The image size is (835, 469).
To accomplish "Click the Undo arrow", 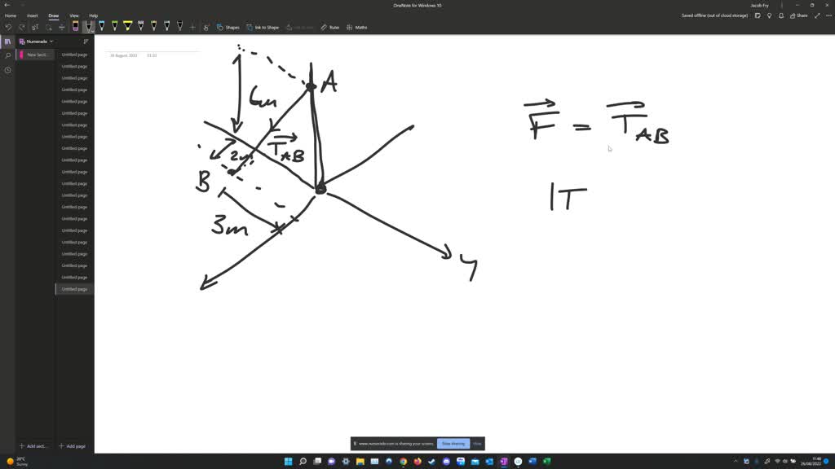I will coord(9,27).
